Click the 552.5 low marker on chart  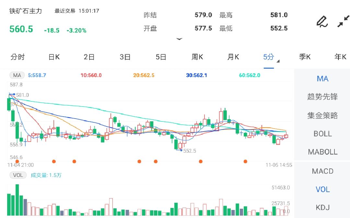point(190,151)
